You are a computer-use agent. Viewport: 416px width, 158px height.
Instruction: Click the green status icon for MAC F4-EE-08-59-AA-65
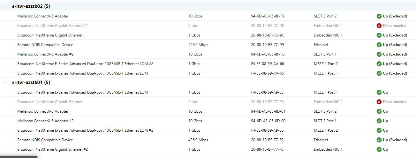coord(379,73)
